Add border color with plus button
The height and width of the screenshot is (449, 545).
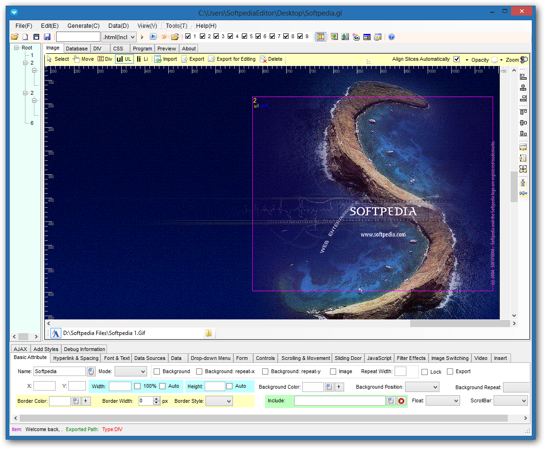coord(86,401)
